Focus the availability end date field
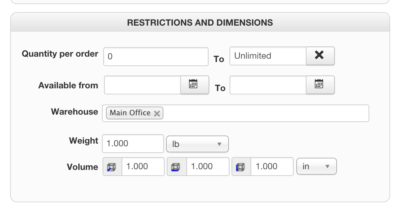Screen dimensions: 401x209 (x=268, y=85)
